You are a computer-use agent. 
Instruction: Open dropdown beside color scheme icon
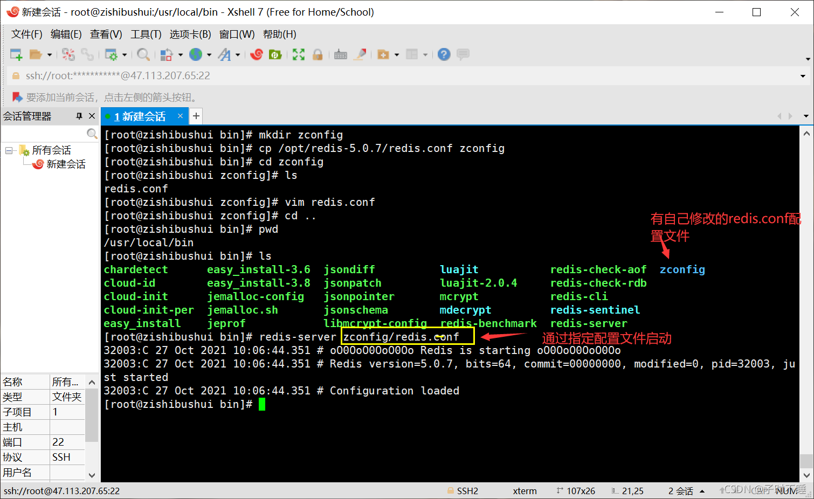pos(180,54)
